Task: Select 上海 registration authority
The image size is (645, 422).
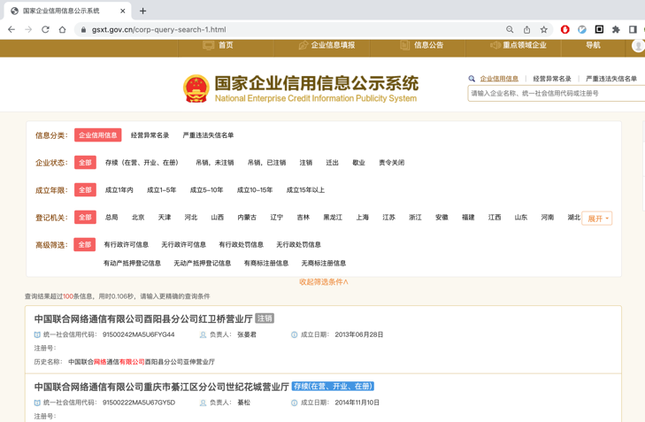Action: pos(363,217)
